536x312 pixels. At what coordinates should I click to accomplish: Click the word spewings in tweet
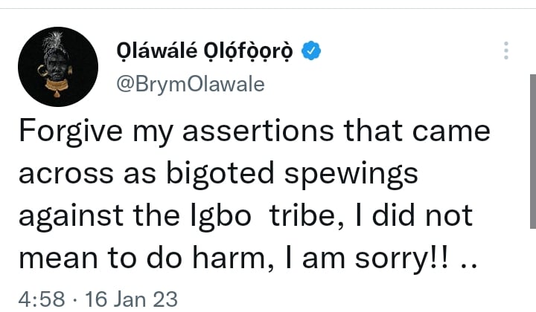pos(351,175)
